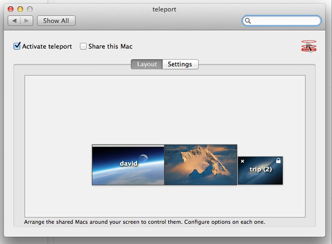Switch to the Layout tab
Image resolution: width=332 pixels, height=244 pixels.
click(x=147, y=64)
